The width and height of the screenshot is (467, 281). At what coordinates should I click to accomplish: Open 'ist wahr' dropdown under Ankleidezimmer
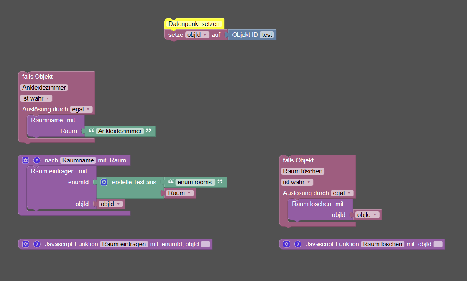[36, 98]
